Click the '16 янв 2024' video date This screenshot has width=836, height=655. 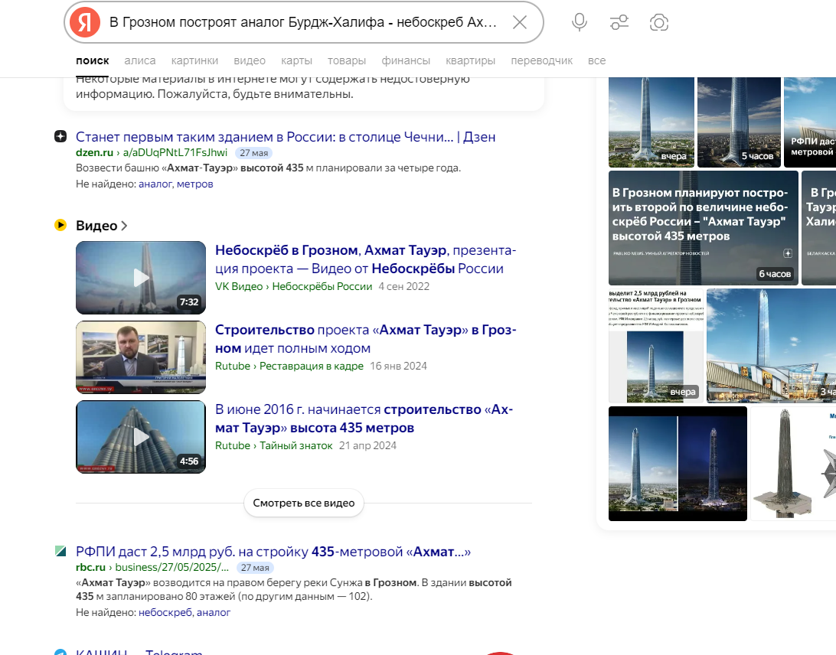[398, 366]
